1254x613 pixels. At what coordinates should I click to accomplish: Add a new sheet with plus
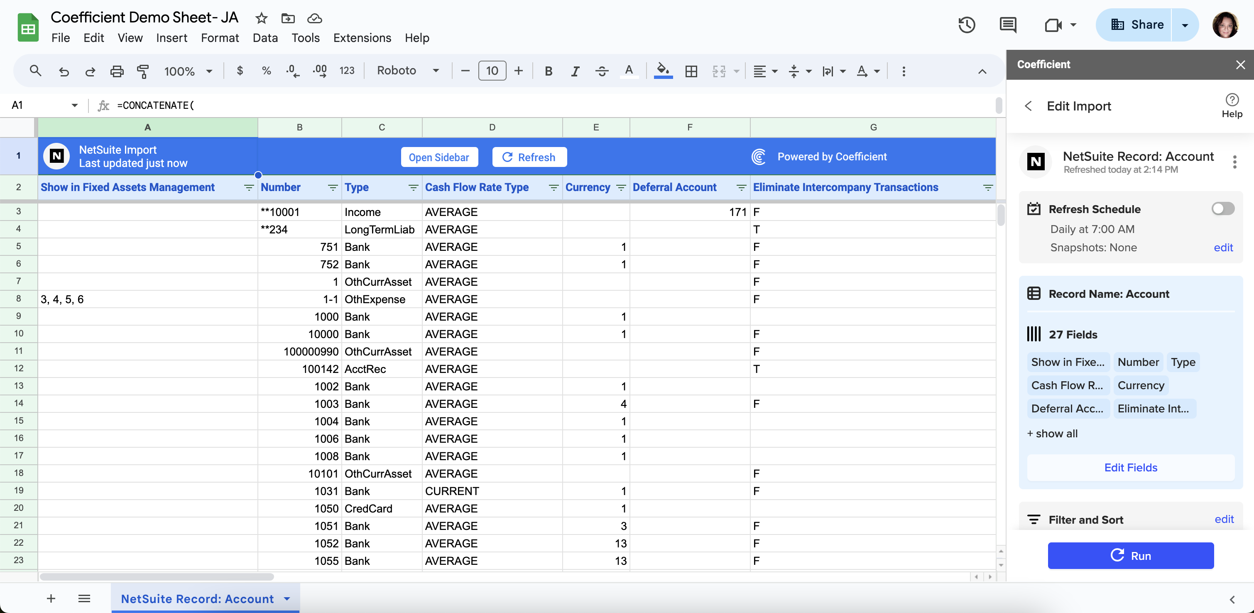pyautogui.click(x=51, y=598)
